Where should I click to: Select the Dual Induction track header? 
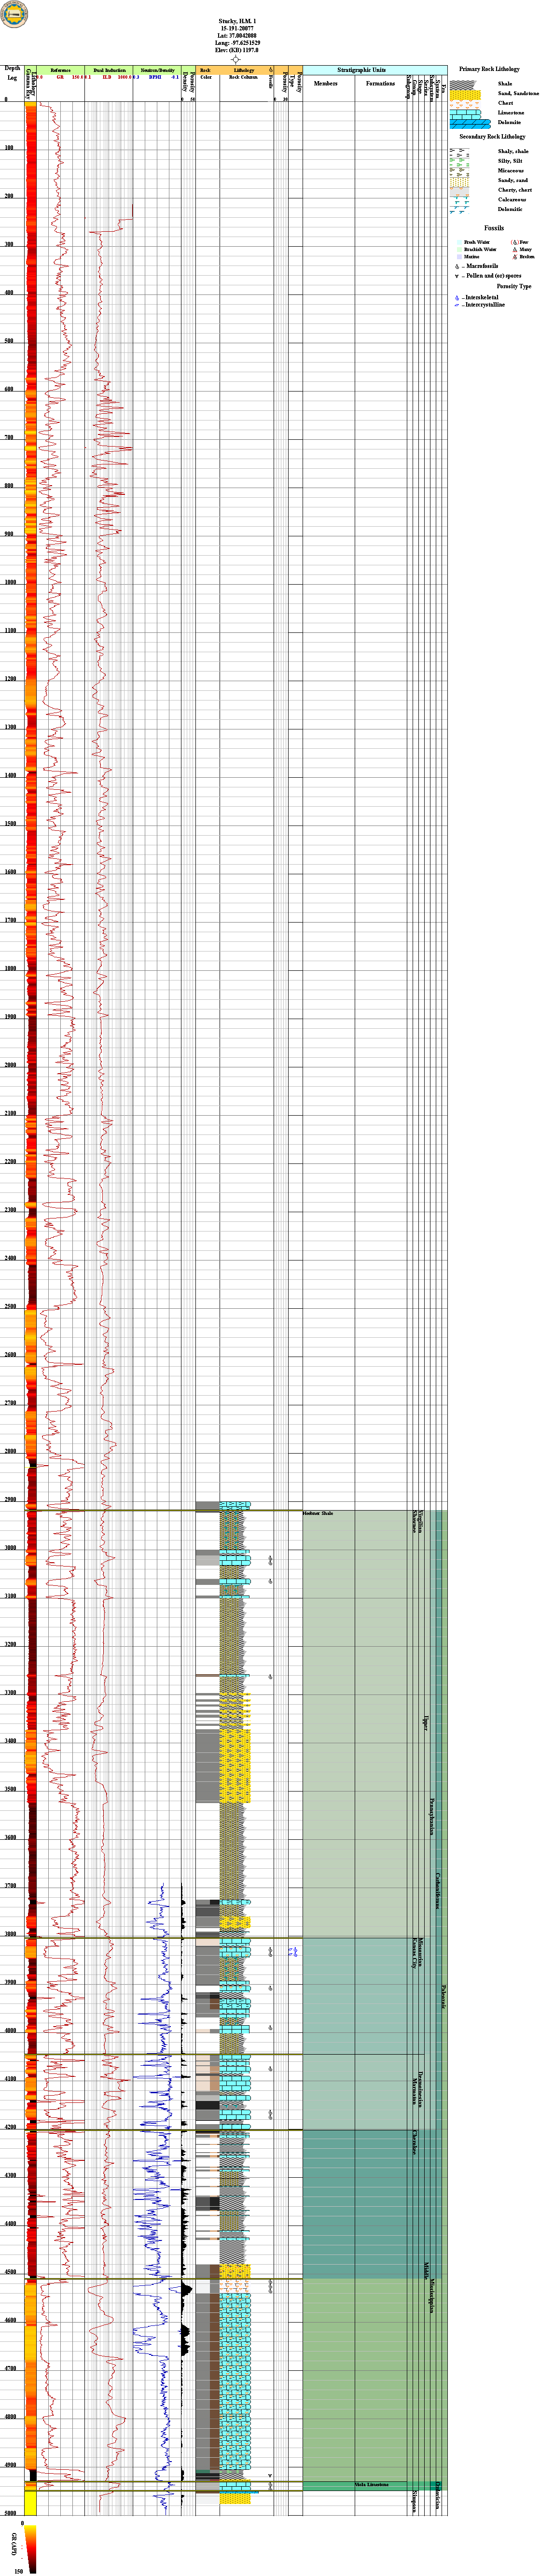click(109, 70)
